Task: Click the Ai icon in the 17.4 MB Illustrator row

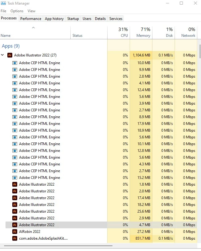Action: [x=15, y=198]
